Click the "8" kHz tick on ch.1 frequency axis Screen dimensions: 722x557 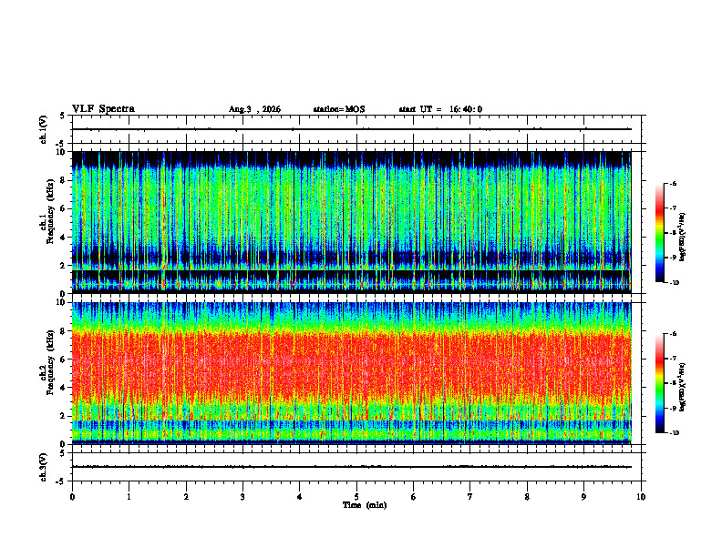click(x=64, y=180)
